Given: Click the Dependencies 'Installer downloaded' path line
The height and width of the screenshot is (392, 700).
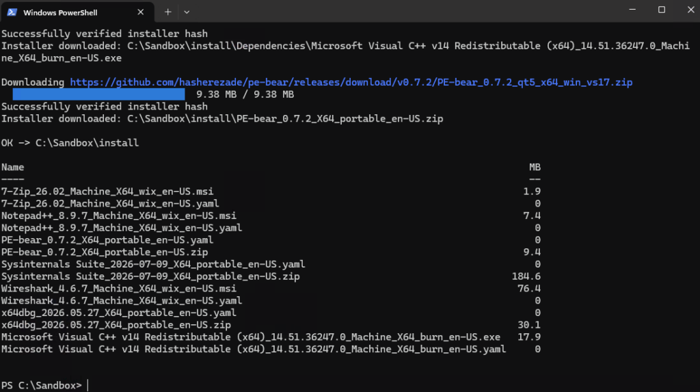Looking at the screenshot, I should click(x=345, y=52).
